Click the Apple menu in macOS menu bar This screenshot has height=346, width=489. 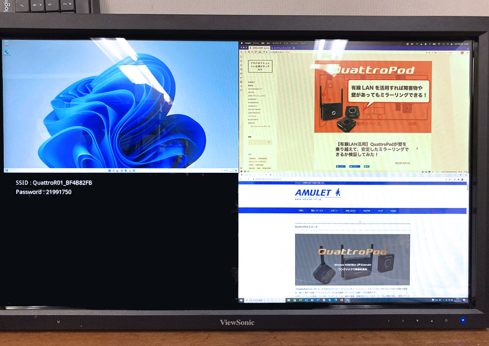(x=242, y=43)
